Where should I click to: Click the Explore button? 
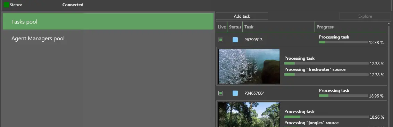click(x=365, y=16)
